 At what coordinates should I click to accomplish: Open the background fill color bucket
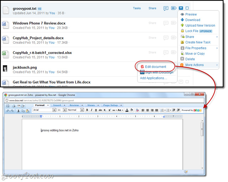(131, 110)
